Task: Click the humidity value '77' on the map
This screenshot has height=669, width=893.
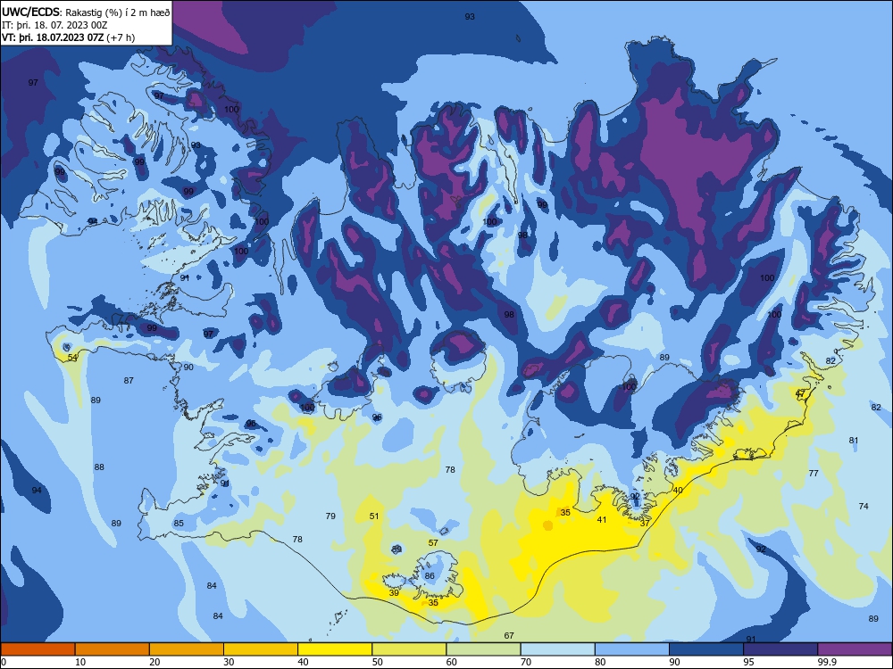Action: (x=814, y=473)
